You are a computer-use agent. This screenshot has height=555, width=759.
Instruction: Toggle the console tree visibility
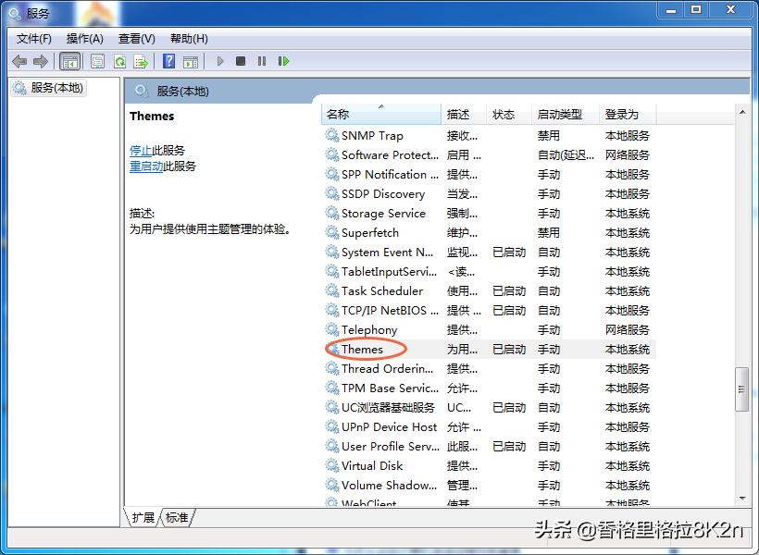pos(70,61)
